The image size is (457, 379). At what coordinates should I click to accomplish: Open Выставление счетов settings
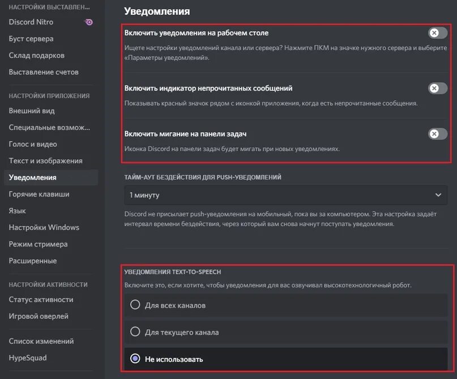tap(44, 72)
